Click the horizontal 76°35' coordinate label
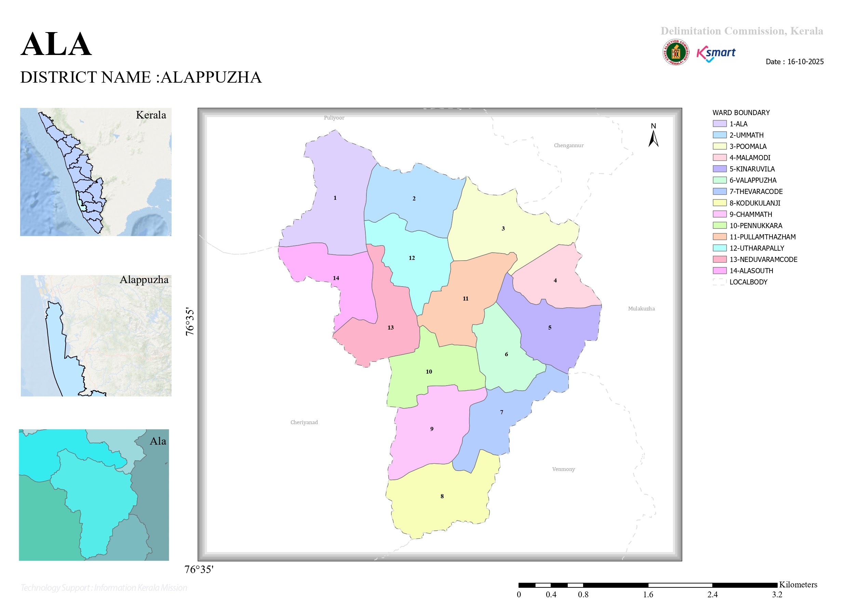Screen dimensions: 848x599 click(199, 570)
